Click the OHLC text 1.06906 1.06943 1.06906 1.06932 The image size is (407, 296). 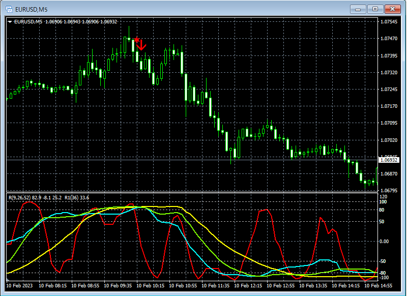(81, 22)
